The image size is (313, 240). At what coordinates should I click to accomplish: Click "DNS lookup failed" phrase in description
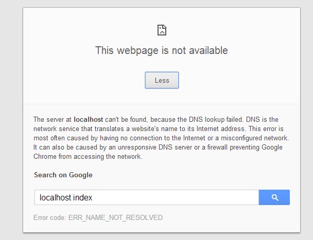216,119
